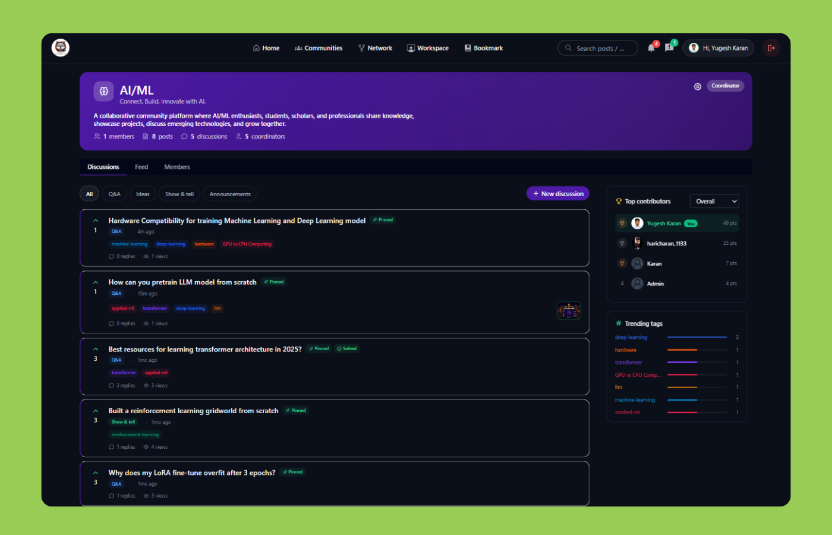
Task: Open Workspace in navbar
Action: (428, 48)
